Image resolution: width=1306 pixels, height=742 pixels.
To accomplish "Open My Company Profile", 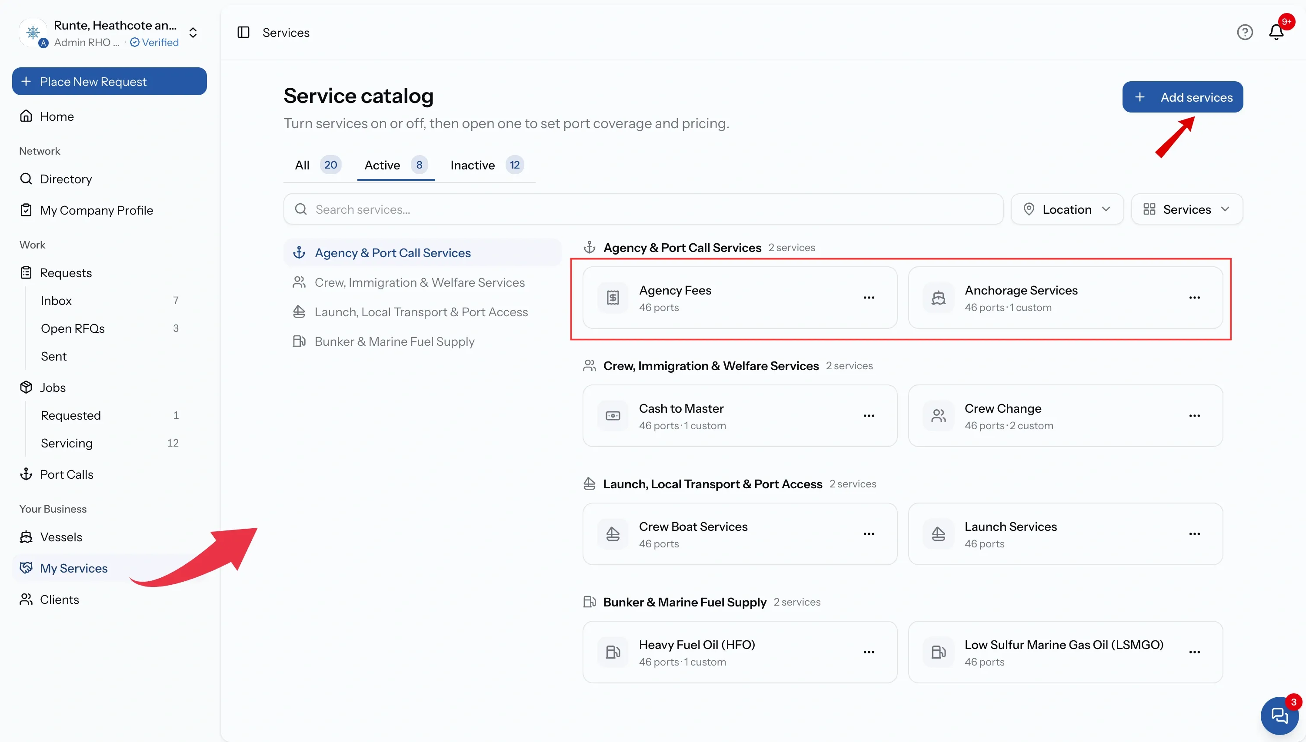I will point(109,210).
